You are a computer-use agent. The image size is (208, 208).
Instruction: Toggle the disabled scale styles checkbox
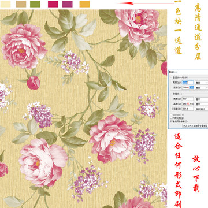tap(171, 115)
